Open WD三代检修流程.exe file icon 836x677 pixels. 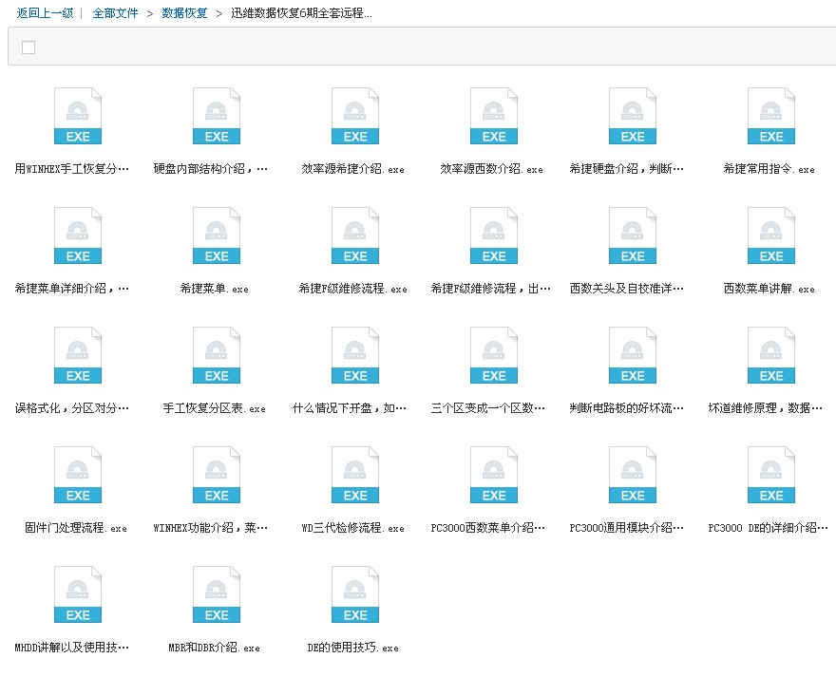(x=355, y=475)
